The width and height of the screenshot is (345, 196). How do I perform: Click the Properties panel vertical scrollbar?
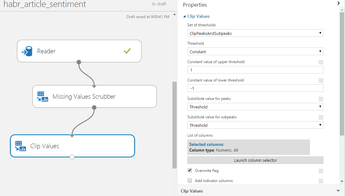(342, 73)
